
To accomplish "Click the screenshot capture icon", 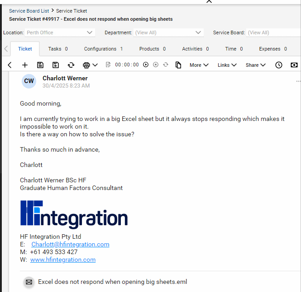I will tap(294, 65).
